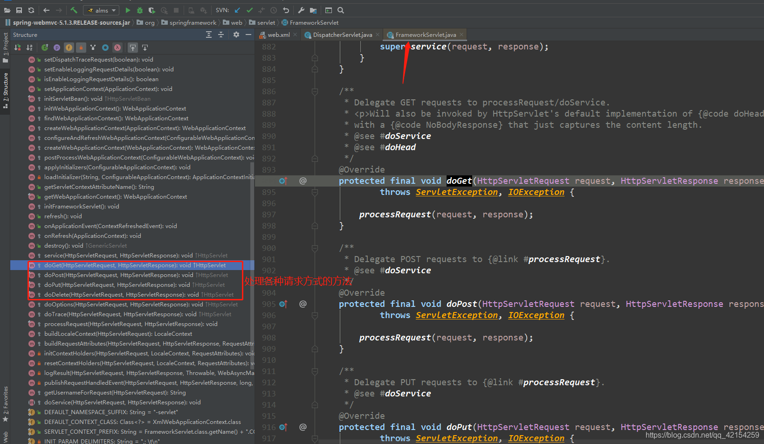Close the DispatcherServlet.java tab
The width and height of the screenshot is (764, 444).
[x=378, y=35]
